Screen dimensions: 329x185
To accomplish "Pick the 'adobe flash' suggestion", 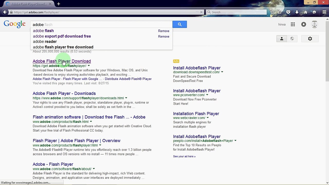I will (x=43, y=31).
